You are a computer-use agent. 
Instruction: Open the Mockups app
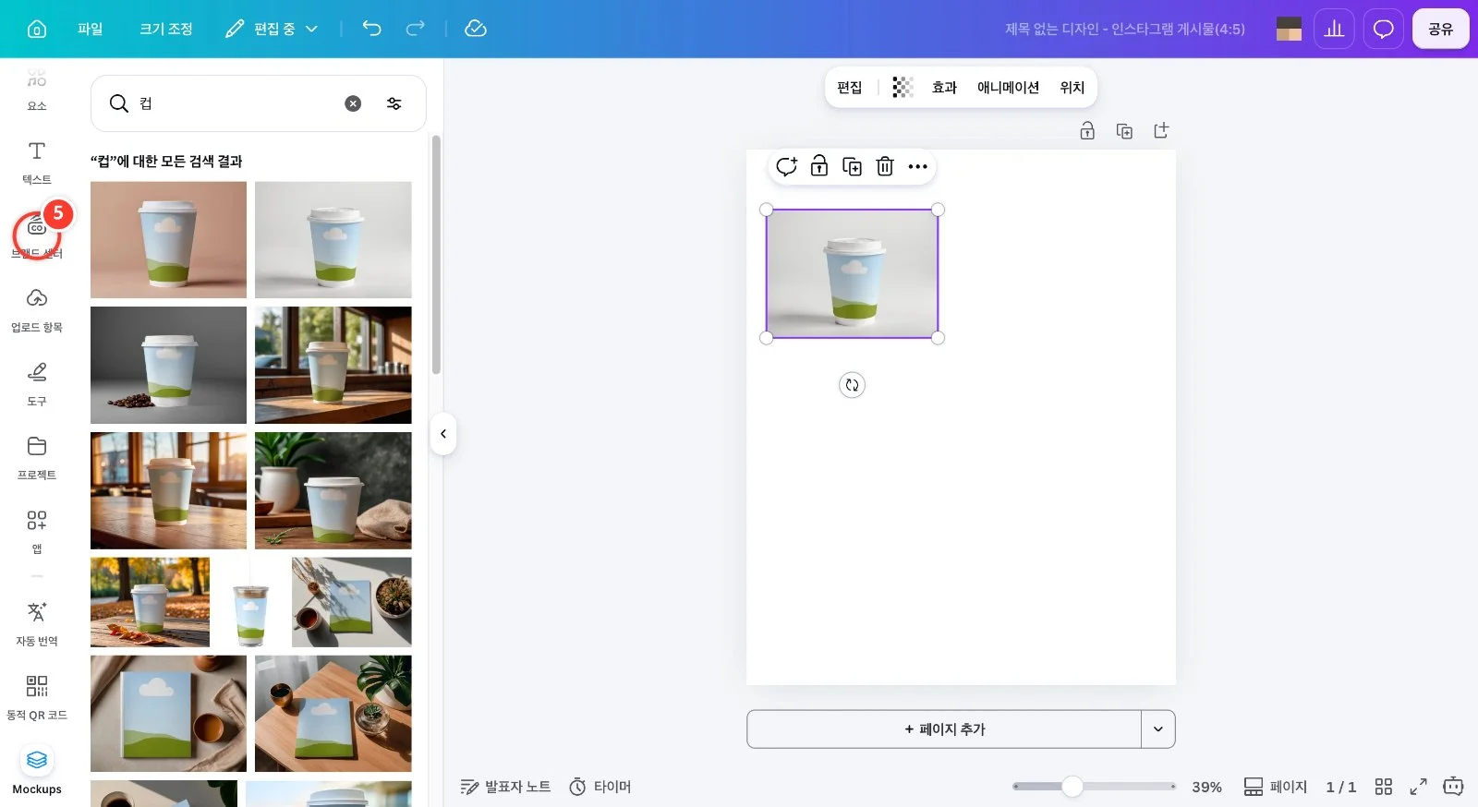coord(37,771)
